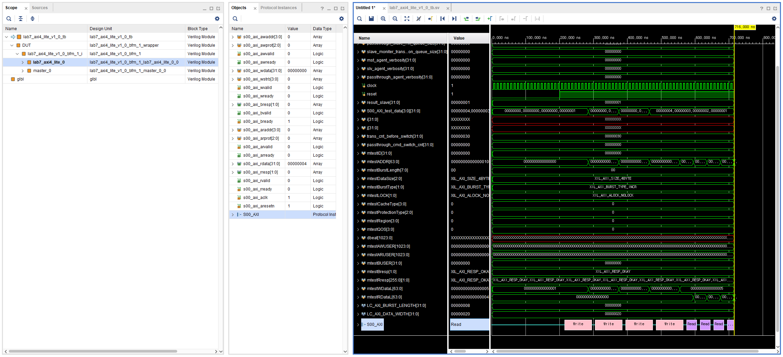Viewport: 783px width, 357px height.
Task: Jump to next transition
Action: click(478, 19)
